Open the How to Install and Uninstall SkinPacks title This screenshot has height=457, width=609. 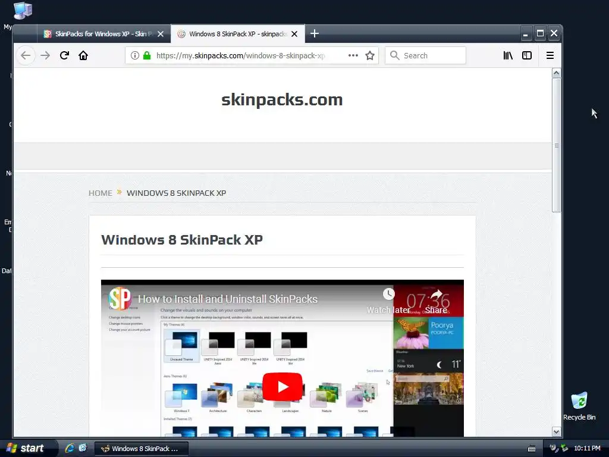pyautogui.click(x=228, y=299)
